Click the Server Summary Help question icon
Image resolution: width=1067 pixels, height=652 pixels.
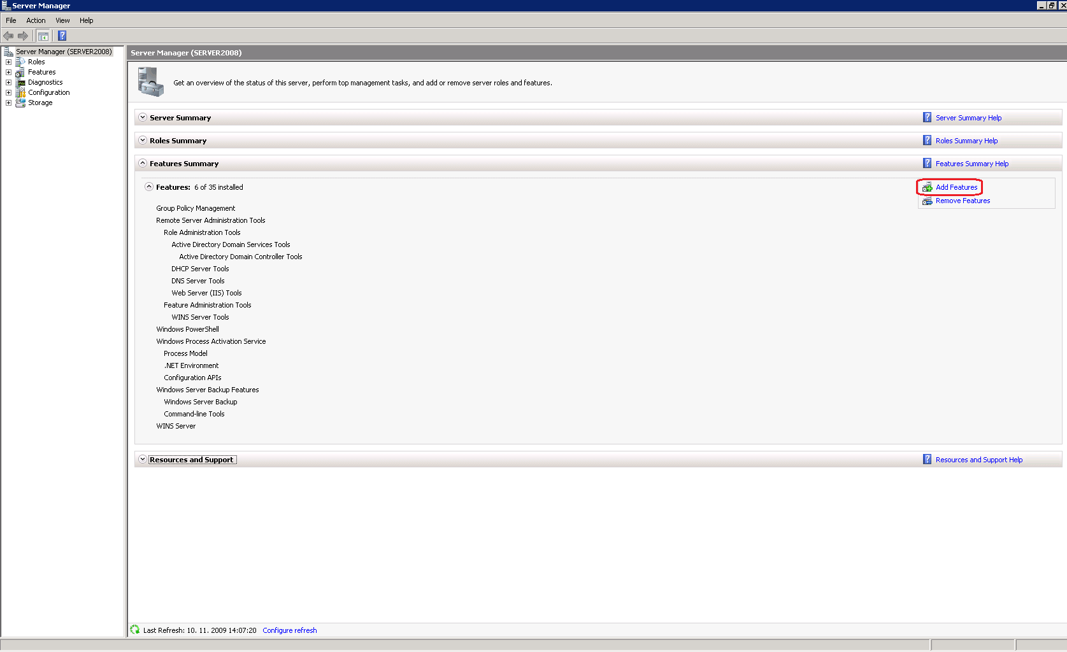927,118
